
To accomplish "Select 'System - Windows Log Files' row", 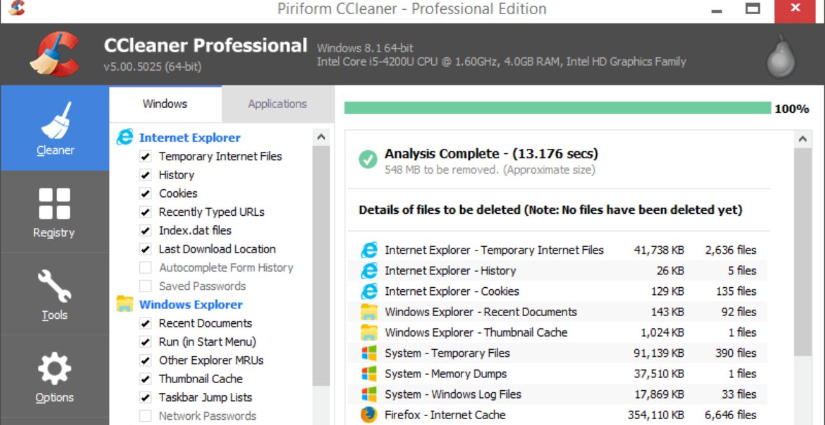I will (559, 394).
